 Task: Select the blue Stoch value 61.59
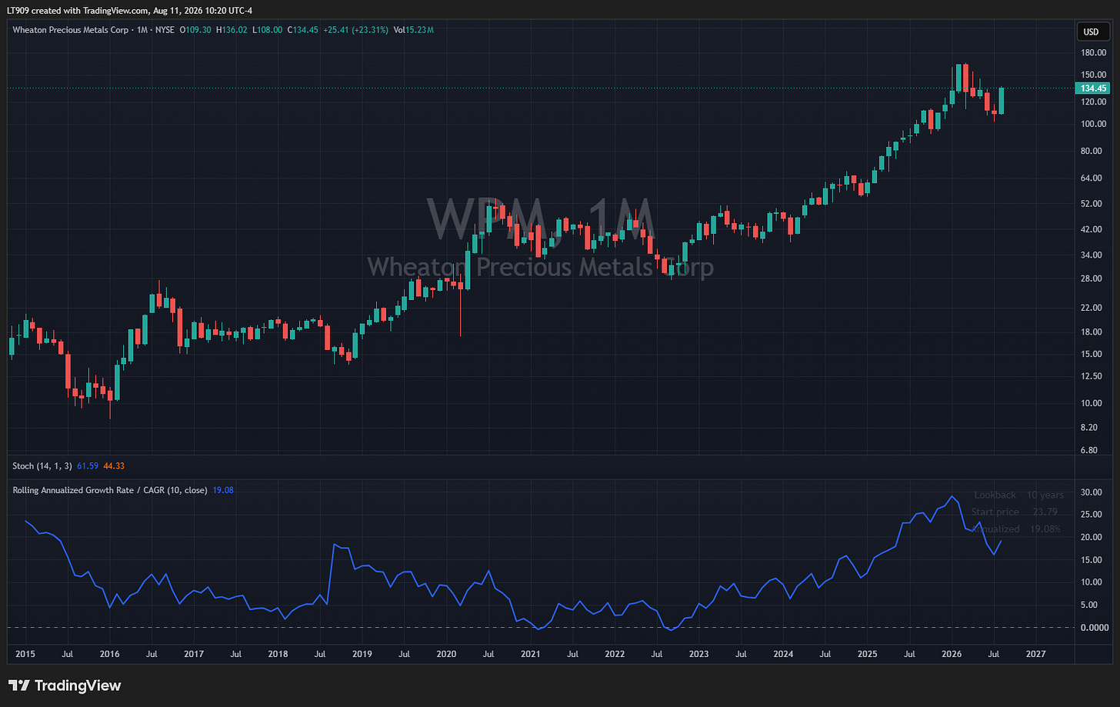click(88, 465)
